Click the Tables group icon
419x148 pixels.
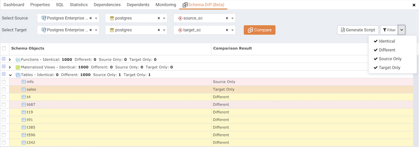click(x=18, y=75)
